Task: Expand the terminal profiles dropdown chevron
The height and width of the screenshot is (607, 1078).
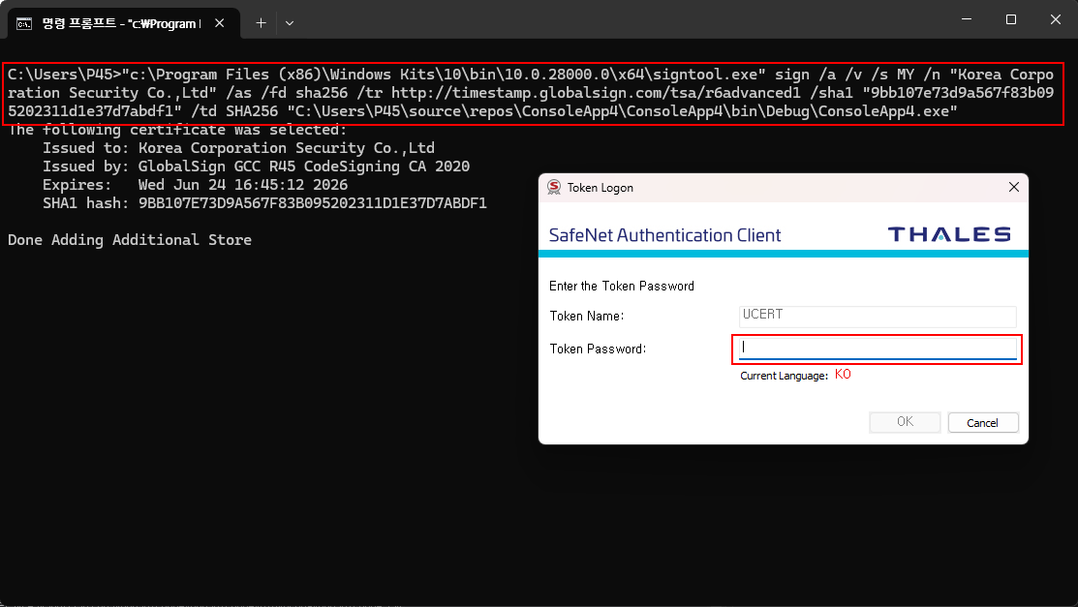Action: click(290, 21)
